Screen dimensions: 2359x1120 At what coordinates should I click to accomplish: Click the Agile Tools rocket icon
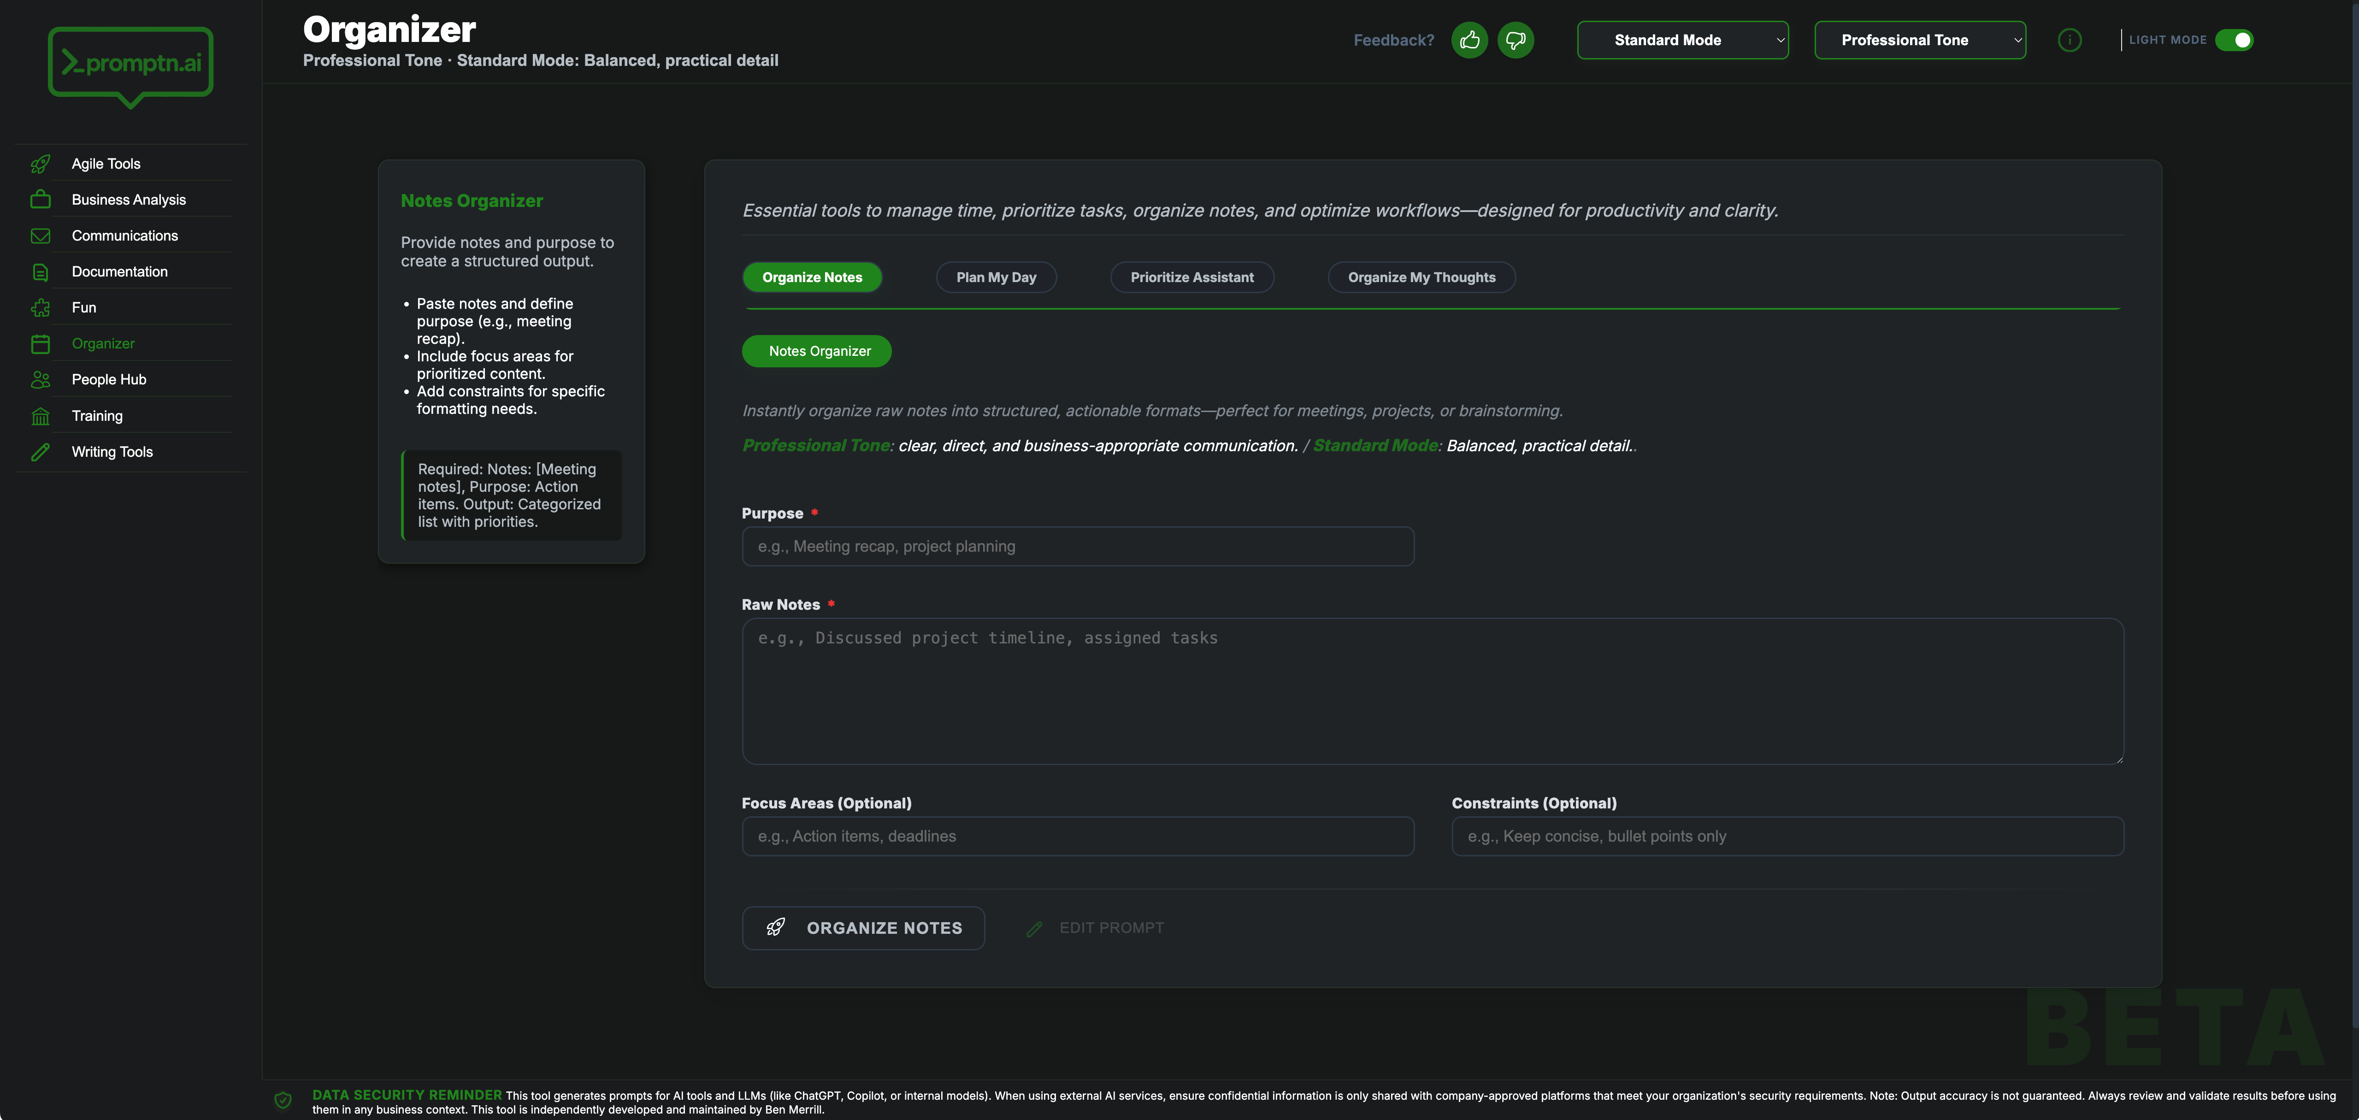40,164
